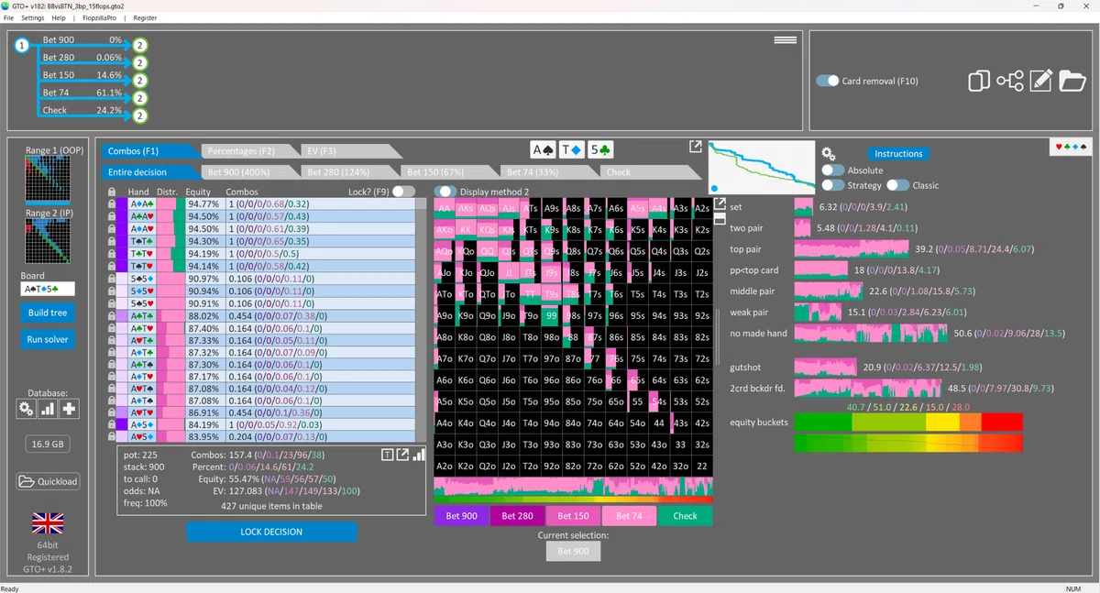Select the purple Bet 900 legend swatch

point(462,516)
